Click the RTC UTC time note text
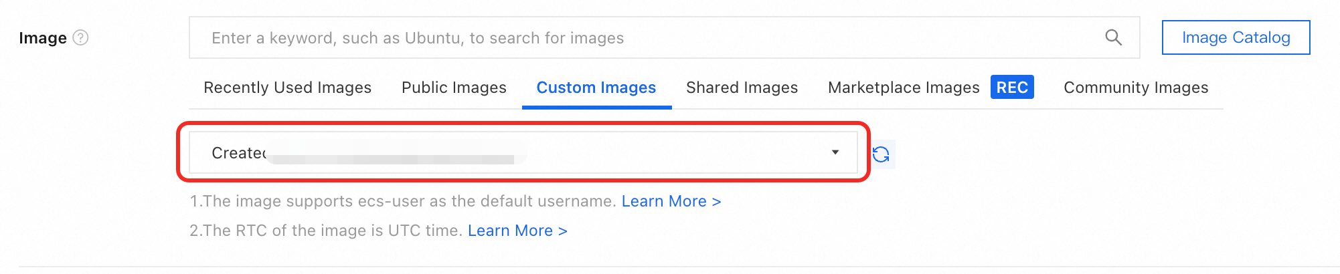 click(x=326, y=231)
